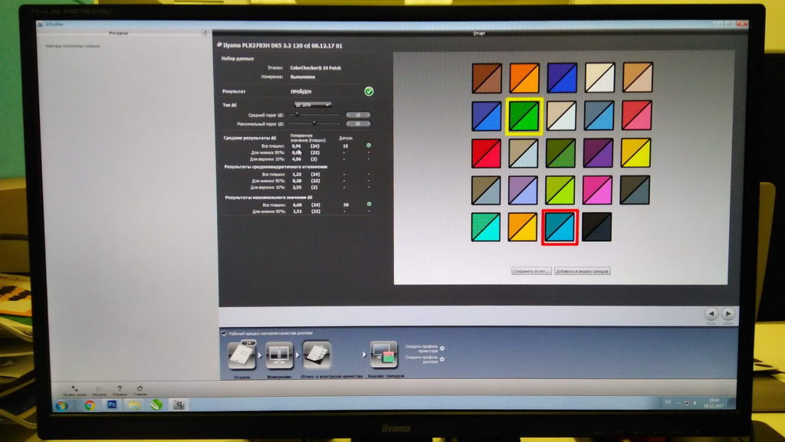Open the yellow folder explorer taskbar icon
785x442 pixels.
[133, 404]
